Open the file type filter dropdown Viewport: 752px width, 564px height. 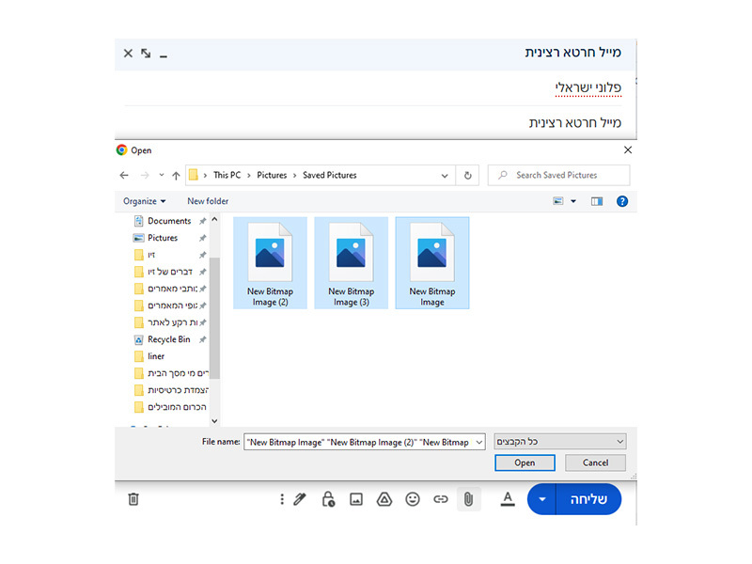coord(560,442)
